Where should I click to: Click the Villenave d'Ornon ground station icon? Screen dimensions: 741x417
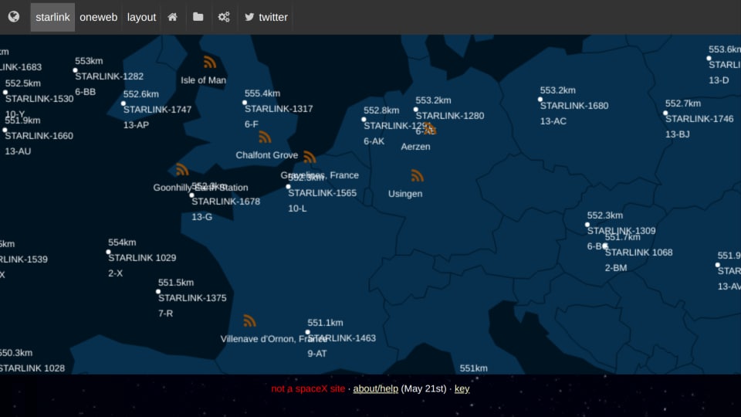pos(249,320)
